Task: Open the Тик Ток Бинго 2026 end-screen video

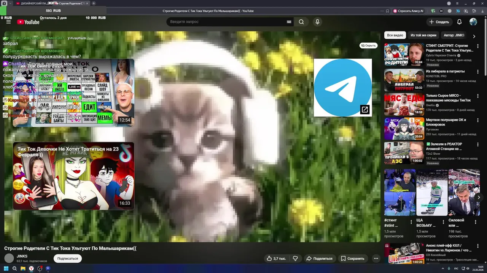Action: (73, 93)
